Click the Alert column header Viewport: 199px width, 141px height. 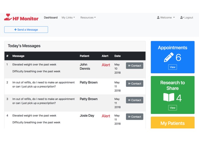point(105,56)
